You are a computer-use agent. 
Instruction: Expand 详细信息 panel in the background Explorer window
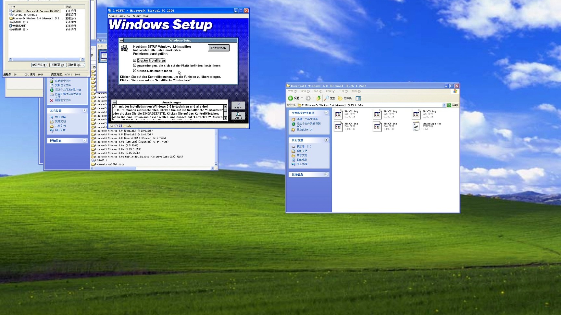coord(84,141)
